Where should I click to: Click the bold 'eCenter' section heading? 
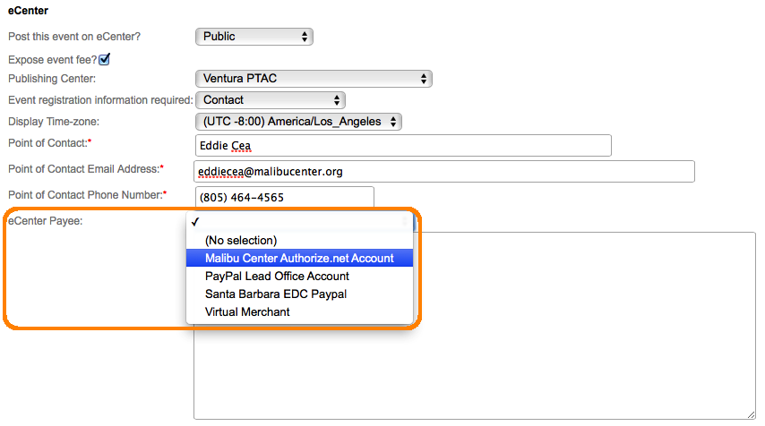coord(28,11)
